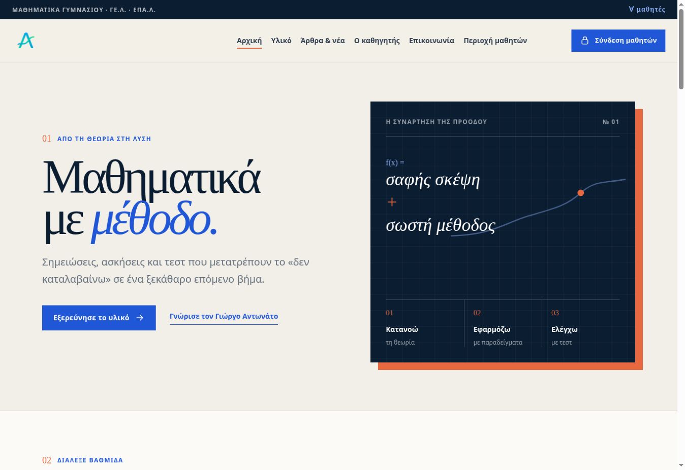
Task: Click the τη θεωρία caption
Action: click(400, 343)
